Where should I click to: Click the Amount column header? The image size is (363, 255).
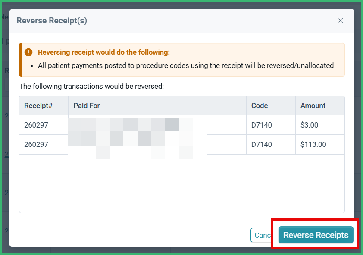[x=312, y=106]
